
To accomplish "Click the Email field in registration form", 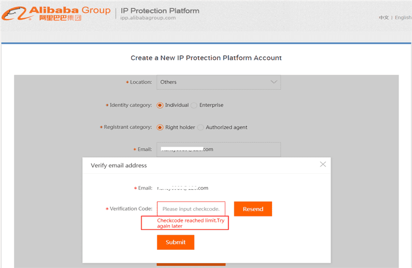I will click(x=218, y=150).
